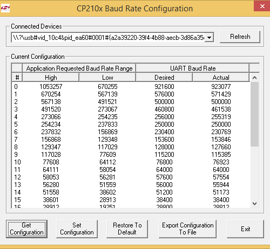Select Desired value 128000
The height and width of the screenshot is (249, 270).
coord(164,147)
